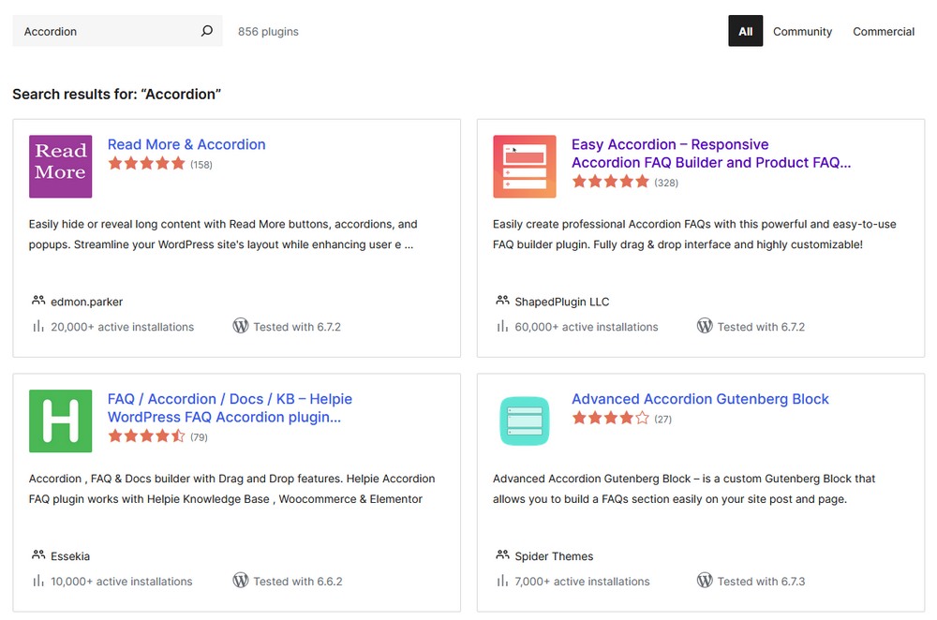Click the author icon beside Essekia
This screenshot has width=937, height=620.
(38, 554)
